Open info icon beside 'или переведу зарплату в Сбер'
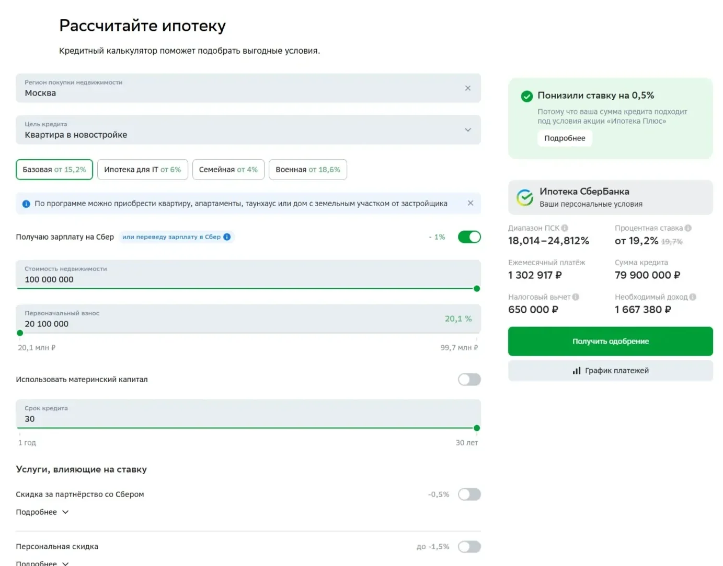This screenshot has width=723, height=566. (x=227, y=237)
